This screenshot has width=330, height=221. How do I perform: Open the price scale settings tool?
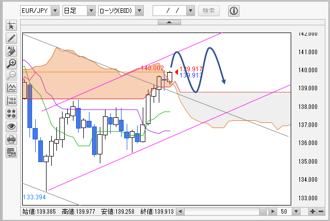11,101
